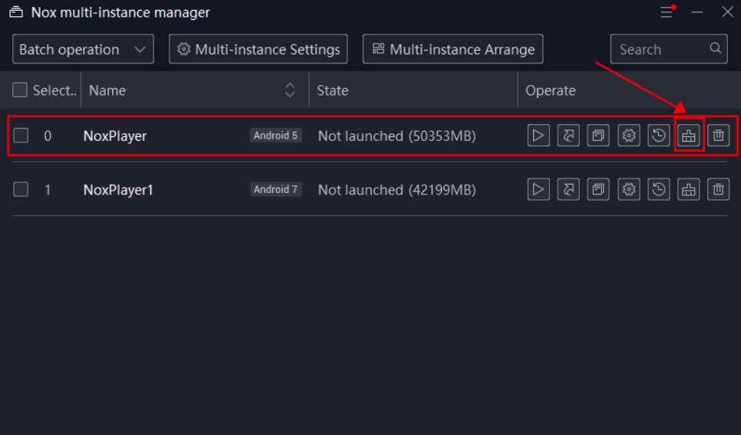Viewport: 741px width, 435px height.
Task: Launch the NoxPlayer instance with play icon
Action: [x=538, y=136]
